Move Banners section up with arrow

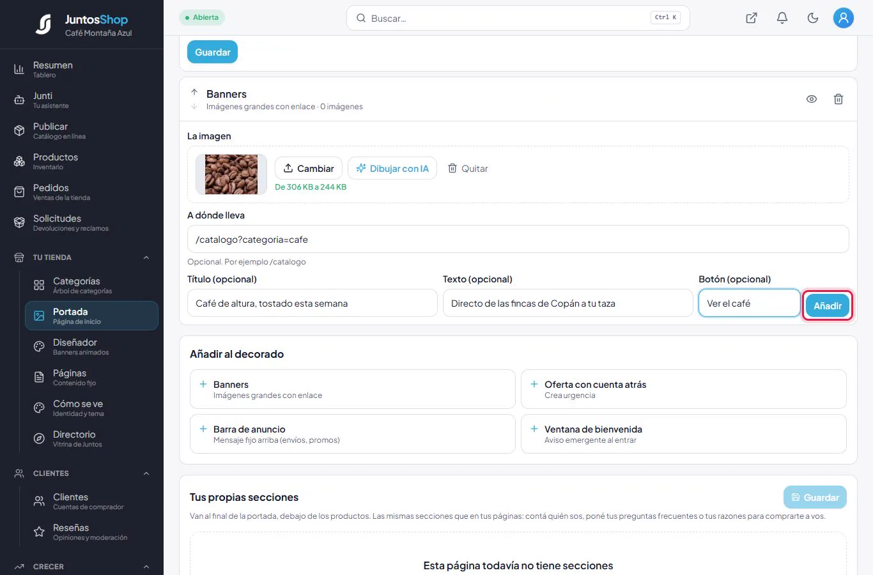(x=194, y=92)
